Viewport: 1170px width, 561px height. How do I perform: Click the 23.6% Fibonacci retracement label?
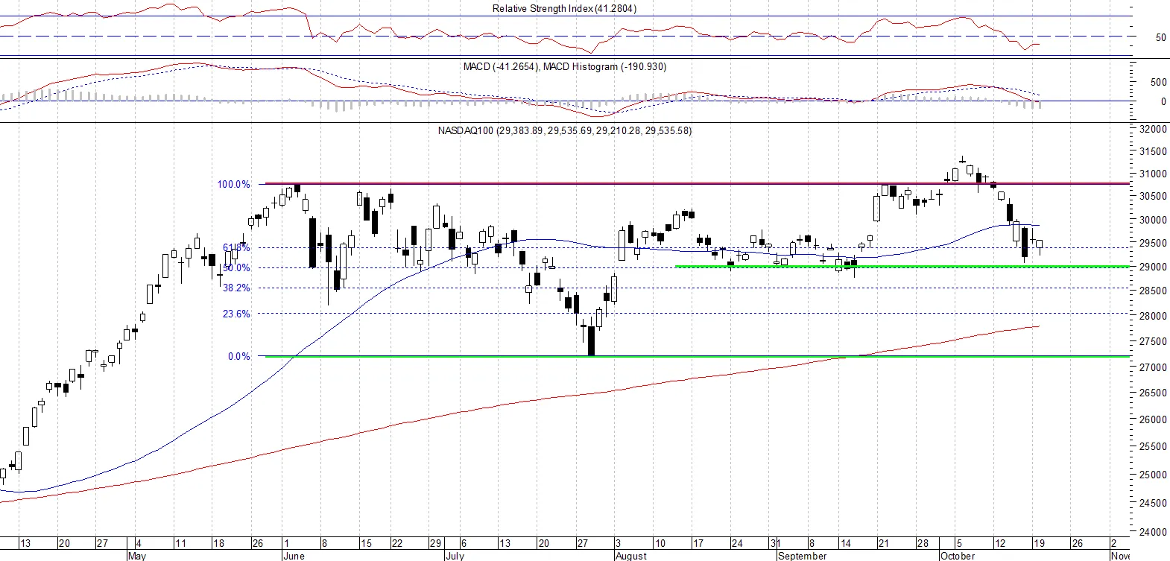click(236, 314)
